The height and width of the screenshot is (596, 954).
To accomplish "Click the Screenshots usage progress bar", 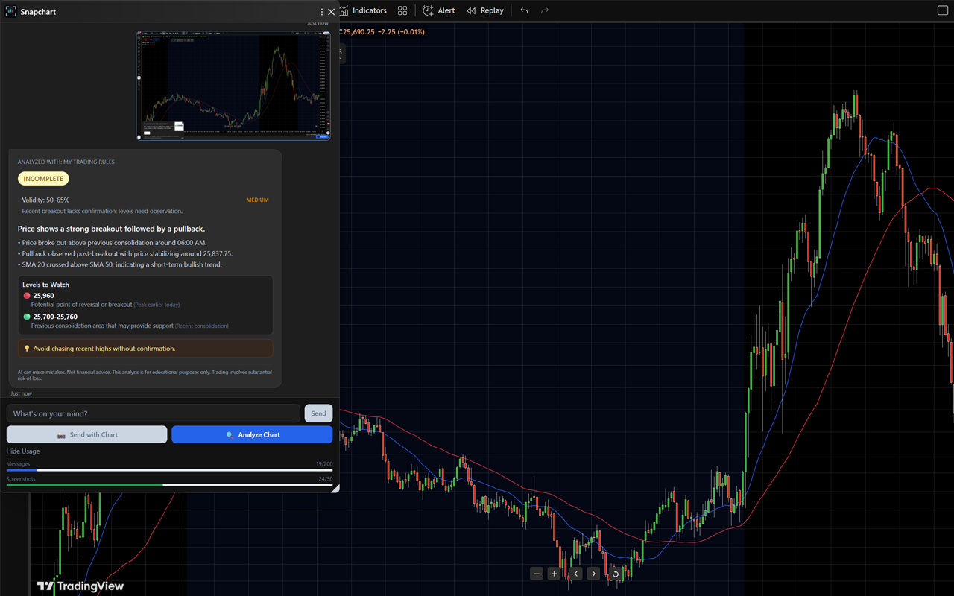I will click(169, 485).
